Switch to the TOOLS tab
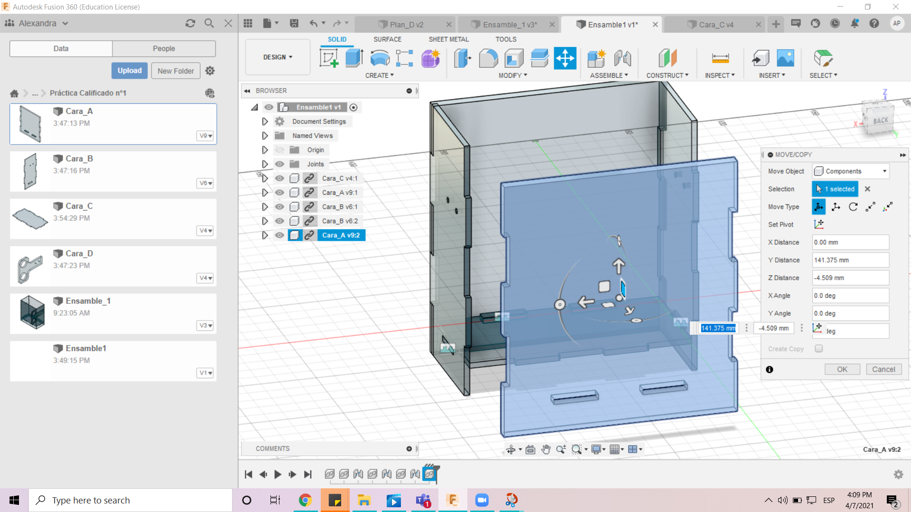This screenshot has height=512, width=911. click(506, 39)
